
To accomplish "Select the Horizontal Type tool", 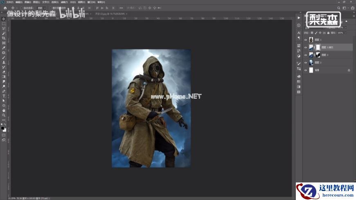I will point(4,96).
